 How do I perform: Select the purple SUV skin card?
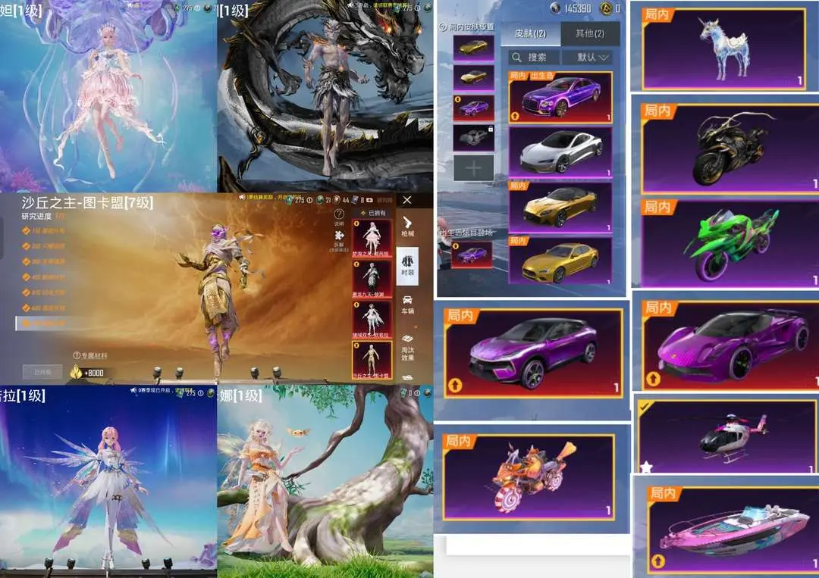[x=533, y=353]
